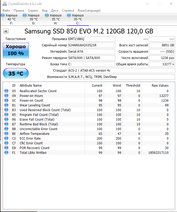
Task: Click the CrystalDiskInfo app icon in title bar
Action: click(5, 4)
